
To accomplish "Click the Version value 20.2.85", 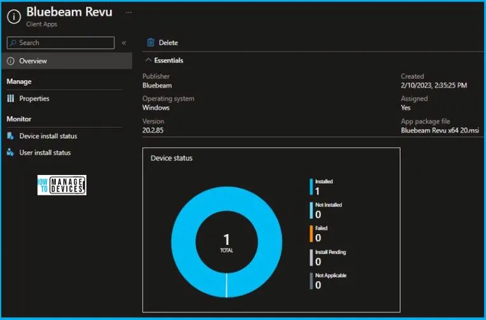I will tap(153, 130).
